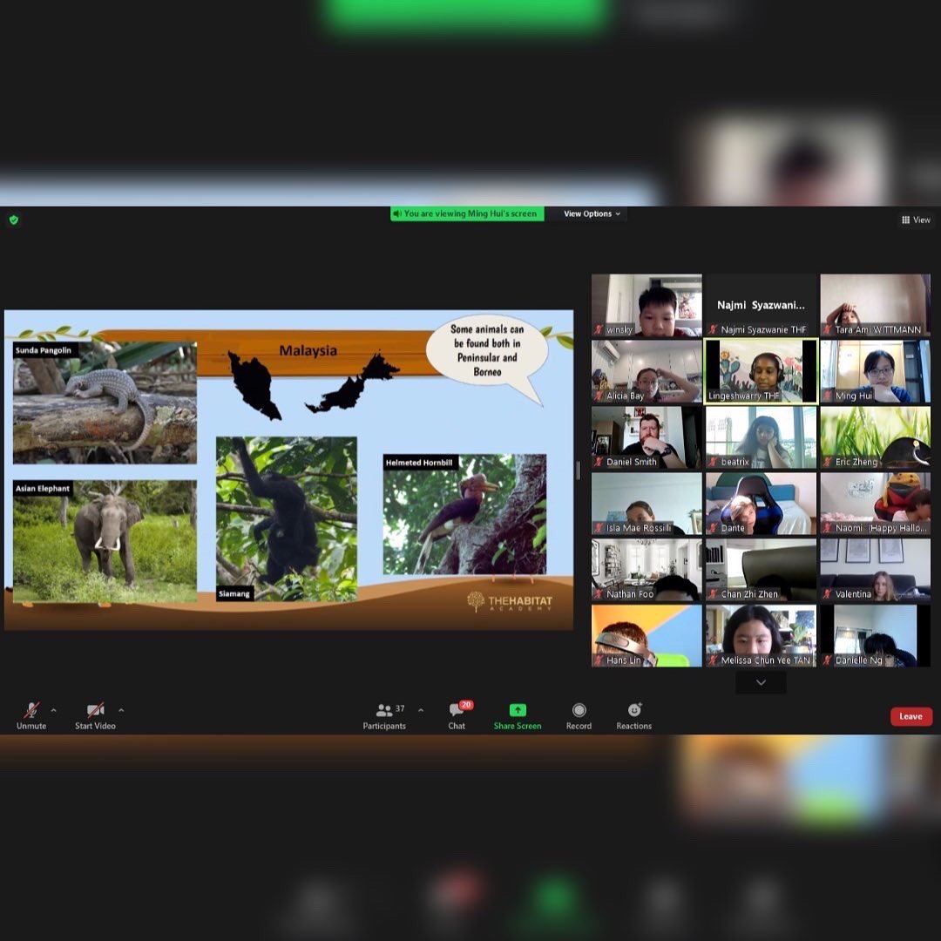Click muted mic icon on Danielle Ng
This screenshot has height=941, width=941.
[828, 660]
